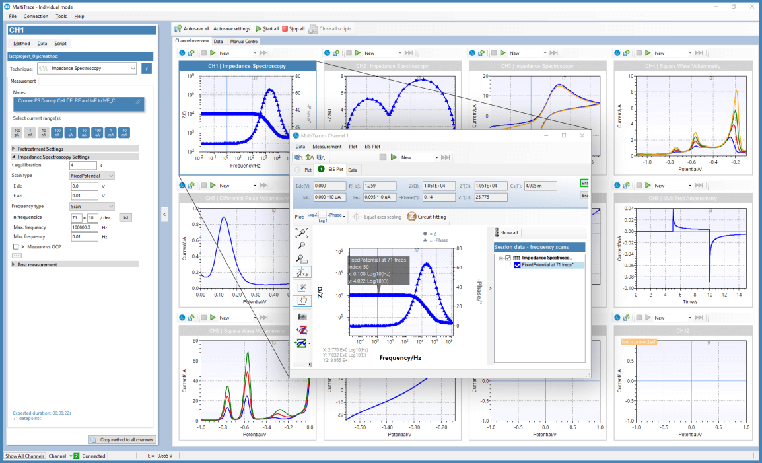
Task: Toggle the 10 nA current range
Action: coord(44,132)
